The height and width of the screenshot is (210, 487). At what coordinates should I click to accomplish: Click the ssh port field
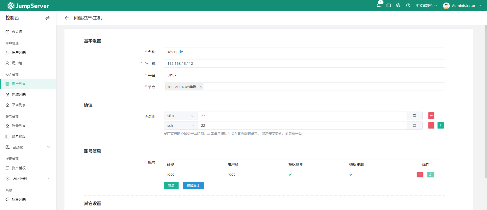[302, 125]
